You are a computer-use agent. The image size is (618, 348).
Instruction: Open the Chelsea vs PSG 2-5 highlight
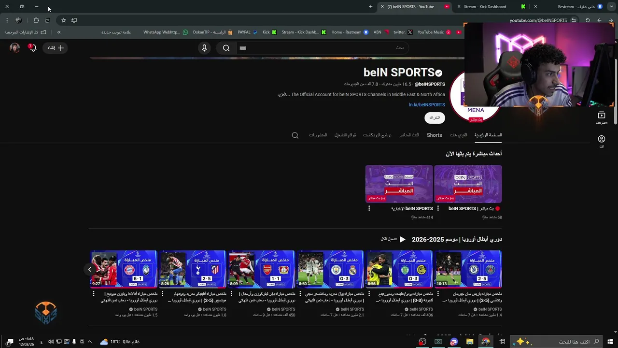[468, 269]
